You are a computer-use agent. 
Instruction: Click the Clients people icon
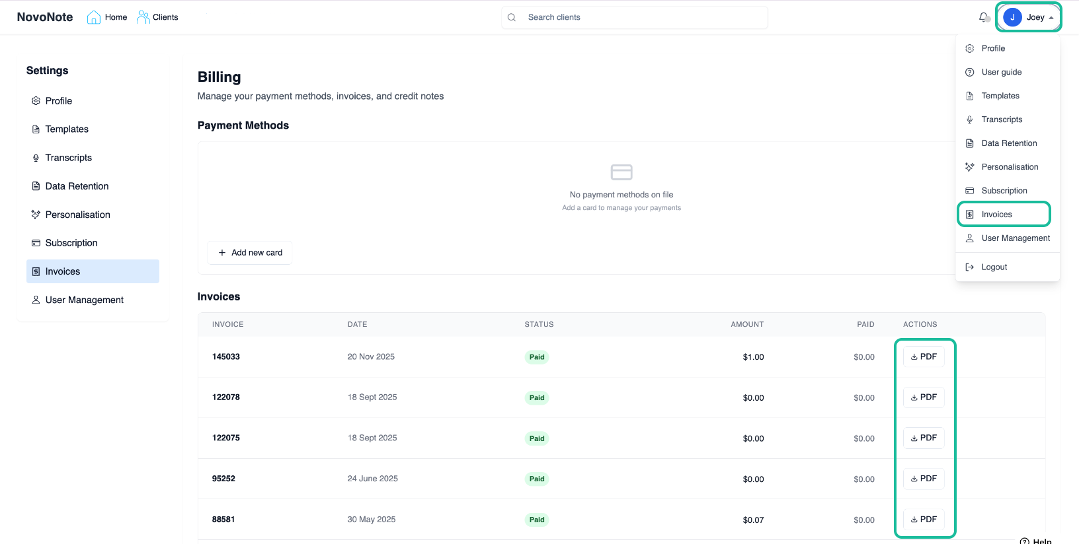point(143,17)
